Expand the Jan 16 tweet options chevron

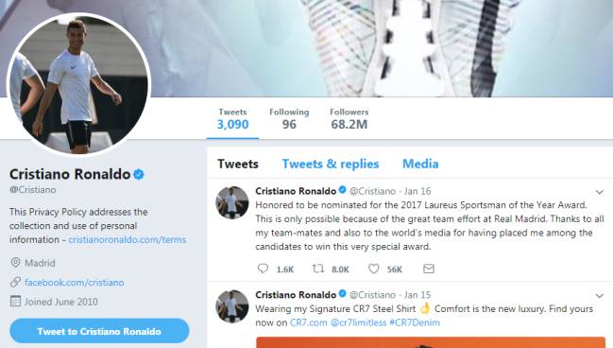tap(600, 192)
